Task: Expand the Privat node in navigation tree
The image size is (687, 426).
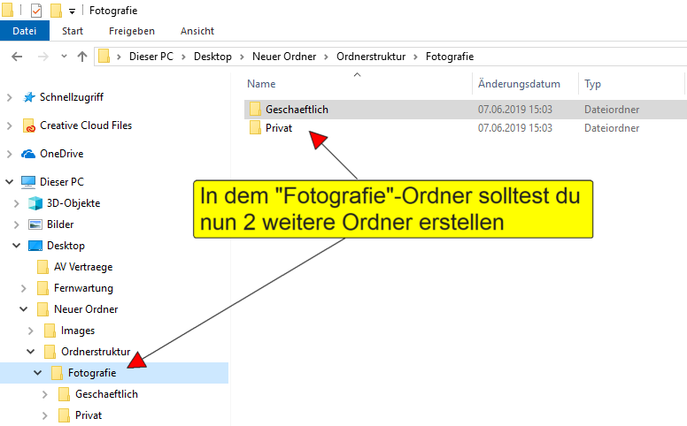Action: click(44, 416)
